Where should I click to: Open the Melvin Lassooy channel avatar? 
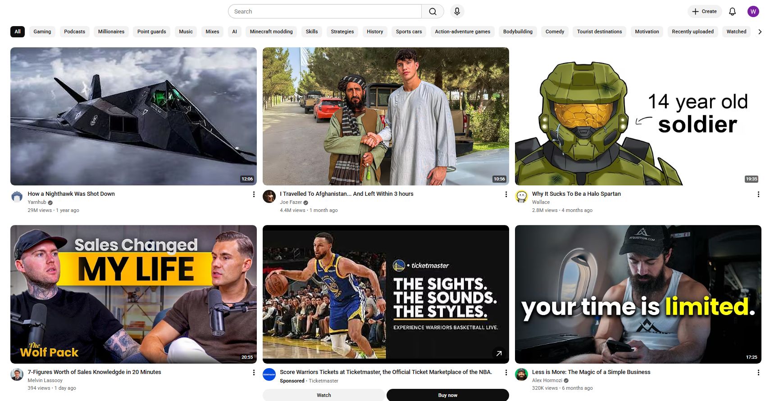[17, 374]
